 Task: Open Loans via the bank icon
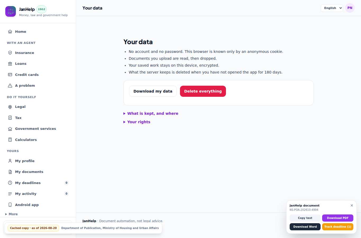[x=10, y=64]
